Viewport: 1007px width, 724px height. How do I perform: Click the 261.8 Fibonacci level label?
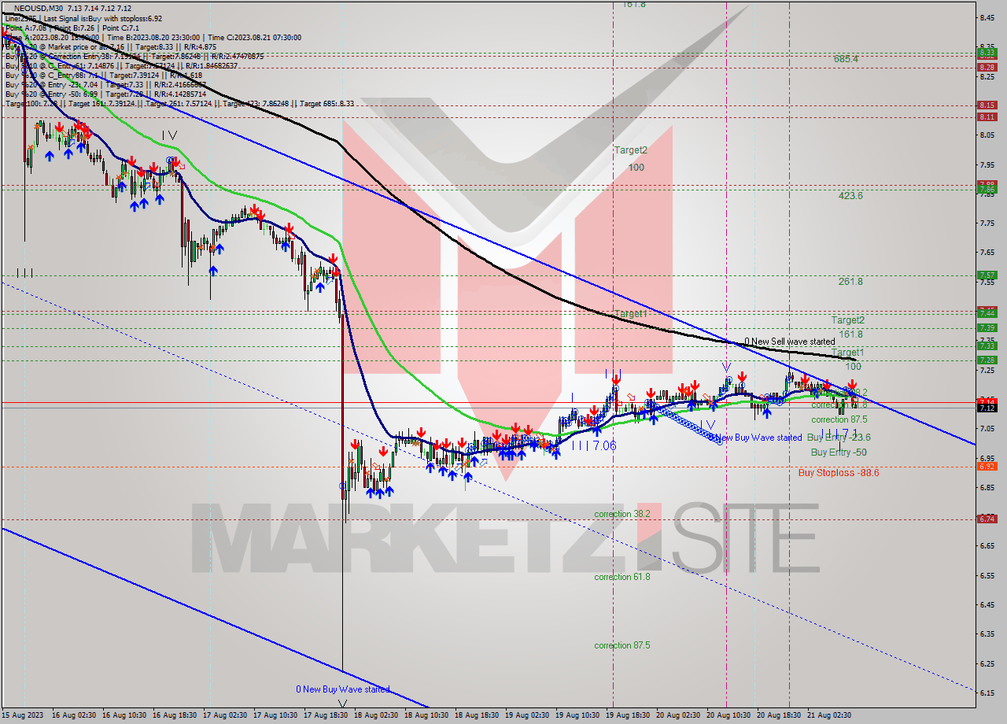click(850, 282)
